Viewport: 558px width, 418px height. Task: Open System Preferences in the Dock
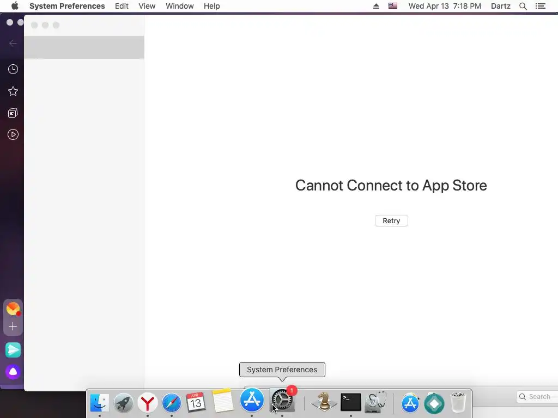(x=283, y=401)
